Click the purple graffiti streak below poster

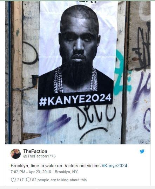point(57,122)
